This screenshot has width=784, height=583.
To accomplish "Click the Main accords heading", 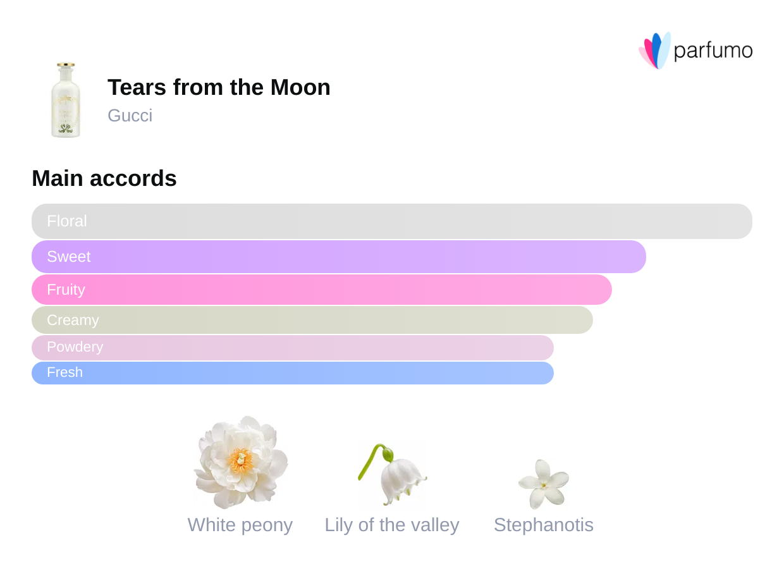I will coord(104,178).
